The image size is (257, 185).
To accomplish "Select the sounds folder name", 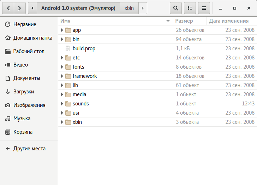I will [80, 104].
